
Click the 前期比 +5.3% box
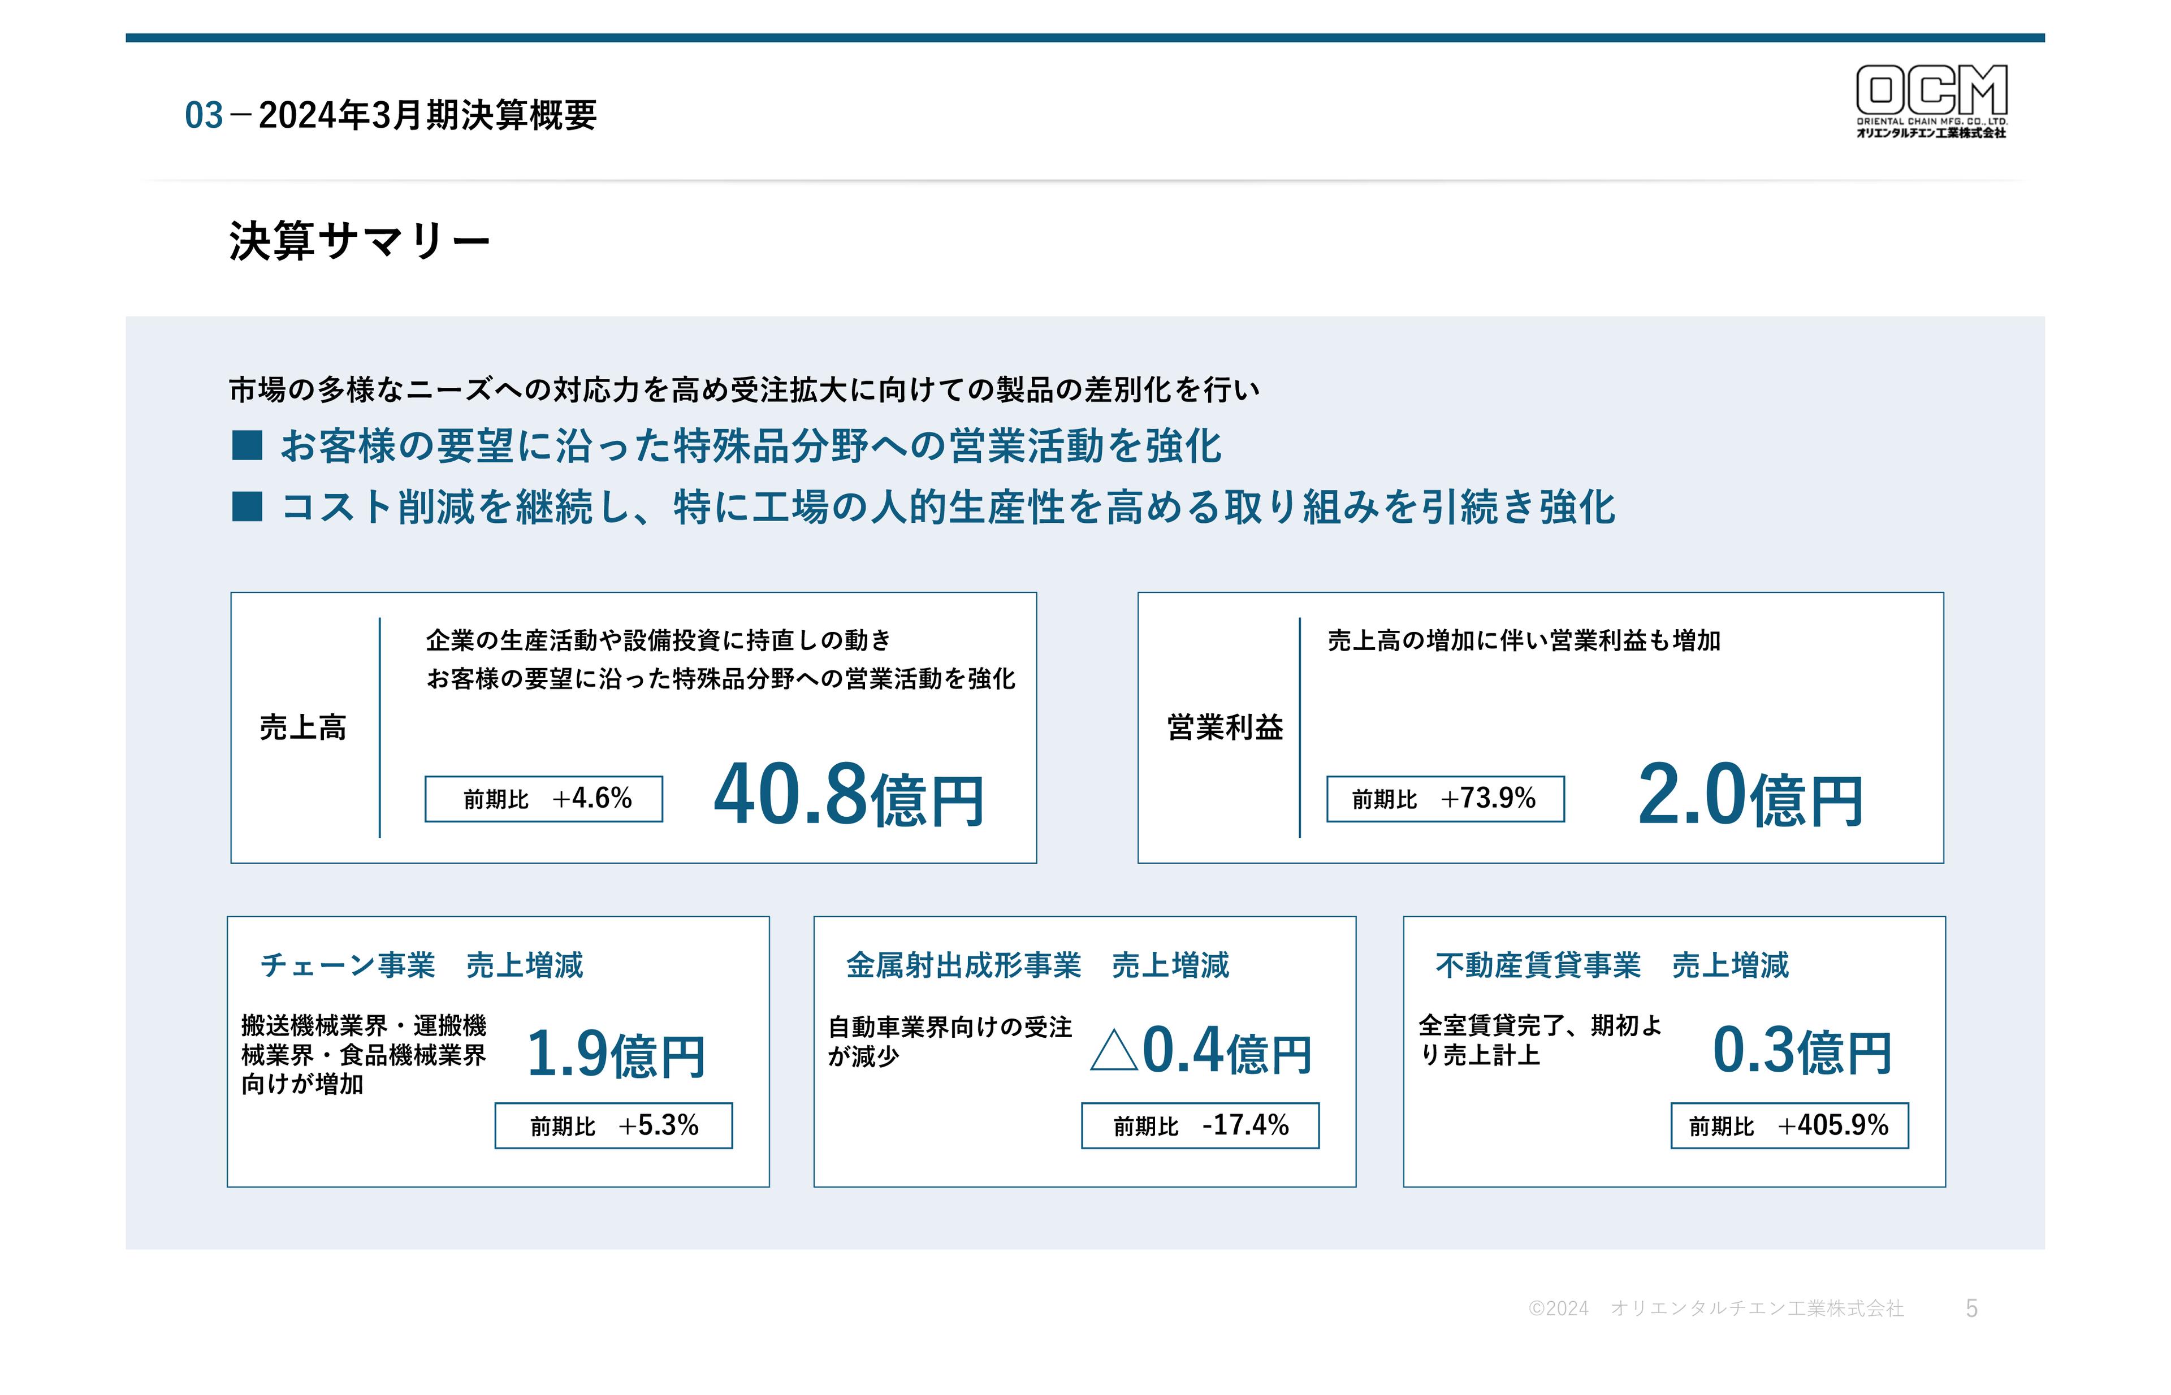(613, 1126)
